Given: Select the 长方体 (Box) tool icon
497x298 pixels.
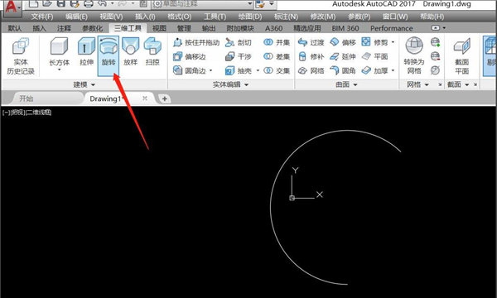Looking at the screenshot, I should [60, 46].
